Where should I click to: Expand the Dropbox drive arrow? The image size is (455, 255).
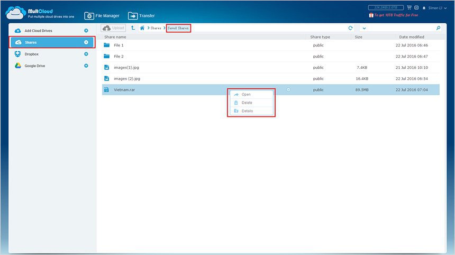tap(86, 54)
